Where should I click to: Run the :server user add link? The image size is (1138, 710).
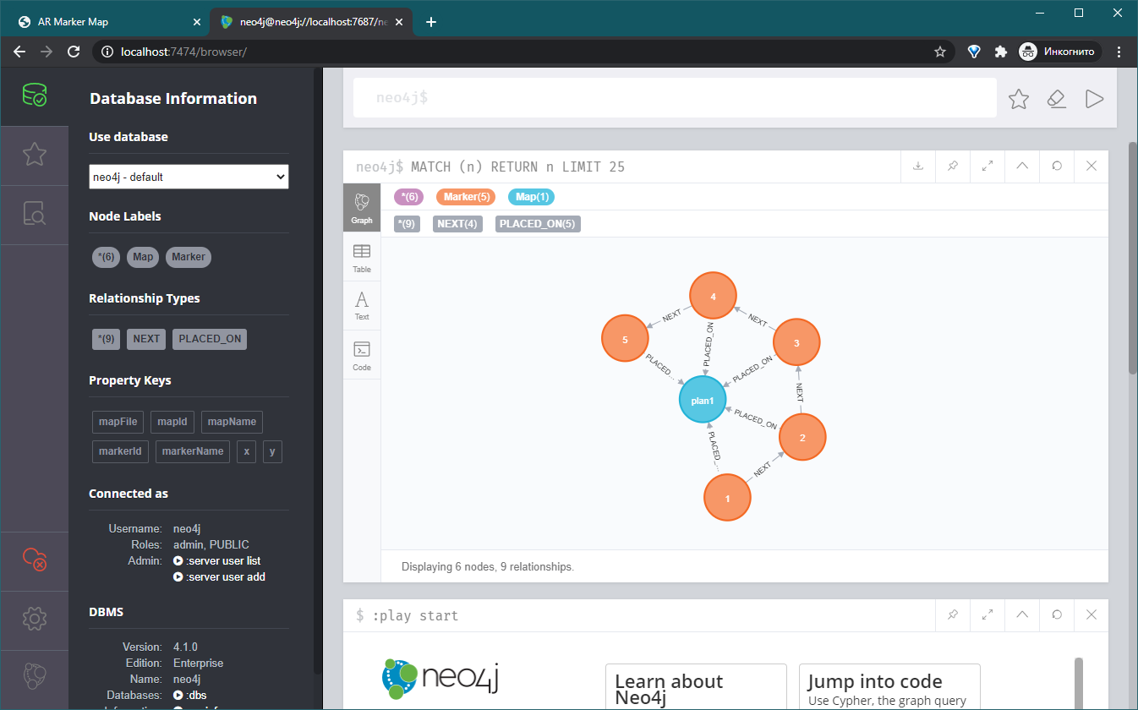[219, 577]
